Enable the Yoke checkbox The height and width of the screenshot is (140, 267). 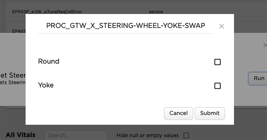coord(218,86)
